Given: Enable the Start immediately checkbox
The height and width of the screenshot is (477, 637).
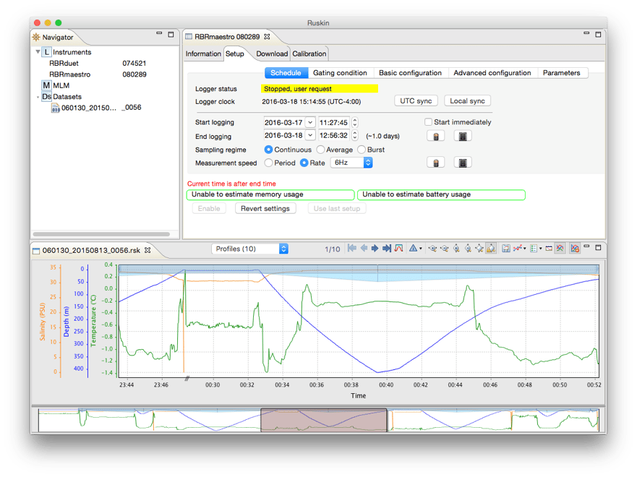Looking at the screenshot, I should coord(428,122).
